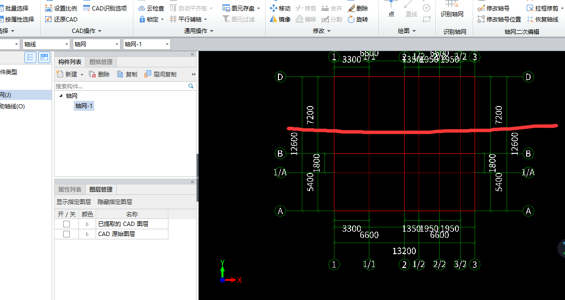Click the panel view icon beside list icon

coord(44,57)
